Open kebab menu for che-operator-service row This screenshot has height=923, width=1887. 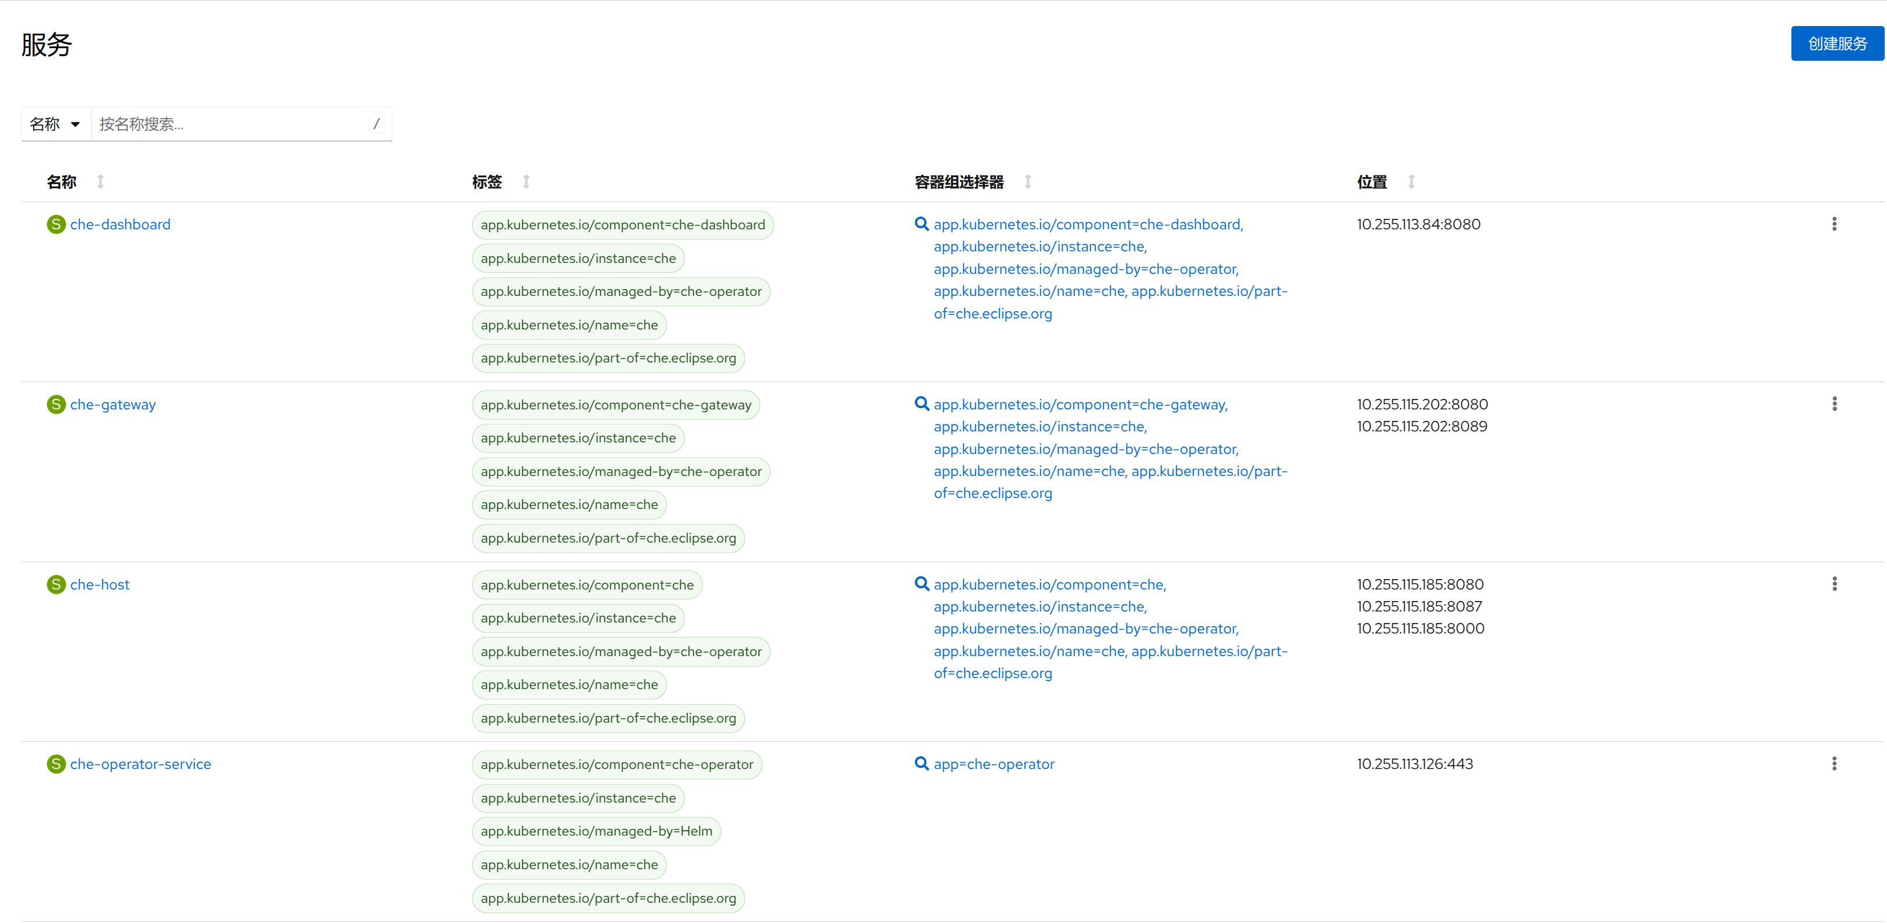click(1834, 763)
